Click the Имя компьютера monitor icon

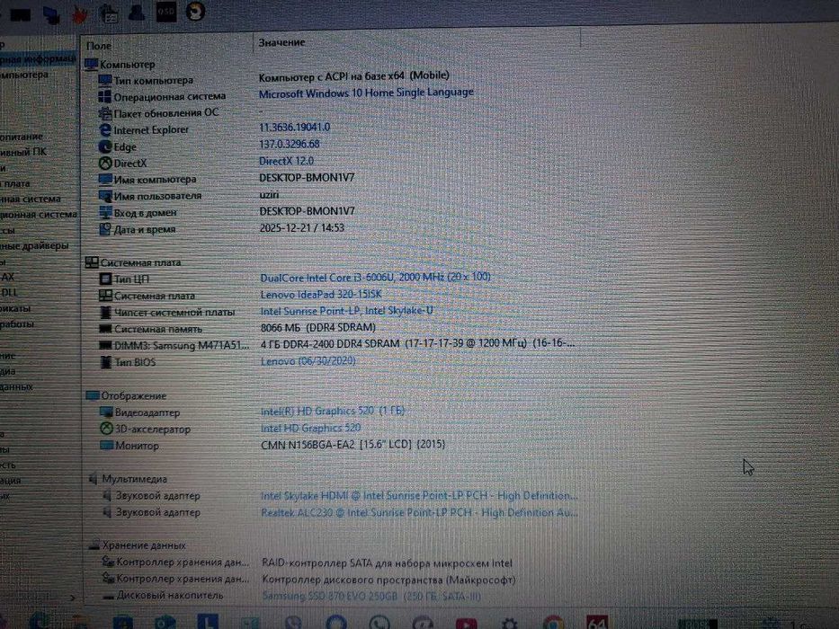(x=105, y=180)
